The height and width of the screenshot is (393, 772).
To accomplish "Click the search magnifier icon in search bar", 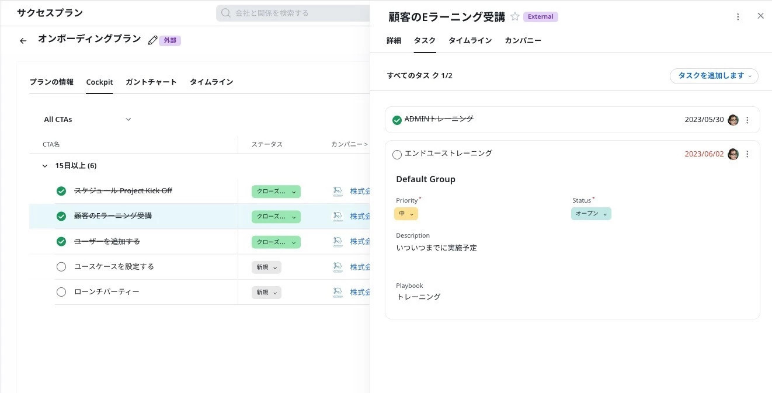I will [226, 13].
